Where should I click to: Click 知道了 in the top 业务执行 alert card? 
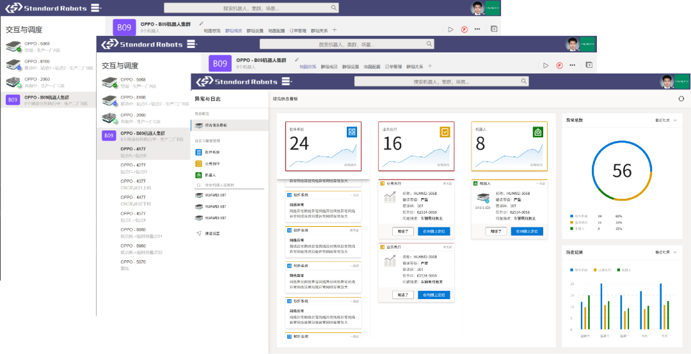[403, 231]
